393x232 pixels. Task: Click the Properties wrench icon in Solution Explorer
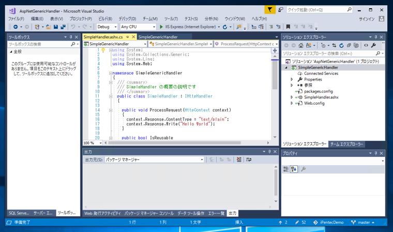click(x=373, y=45)
